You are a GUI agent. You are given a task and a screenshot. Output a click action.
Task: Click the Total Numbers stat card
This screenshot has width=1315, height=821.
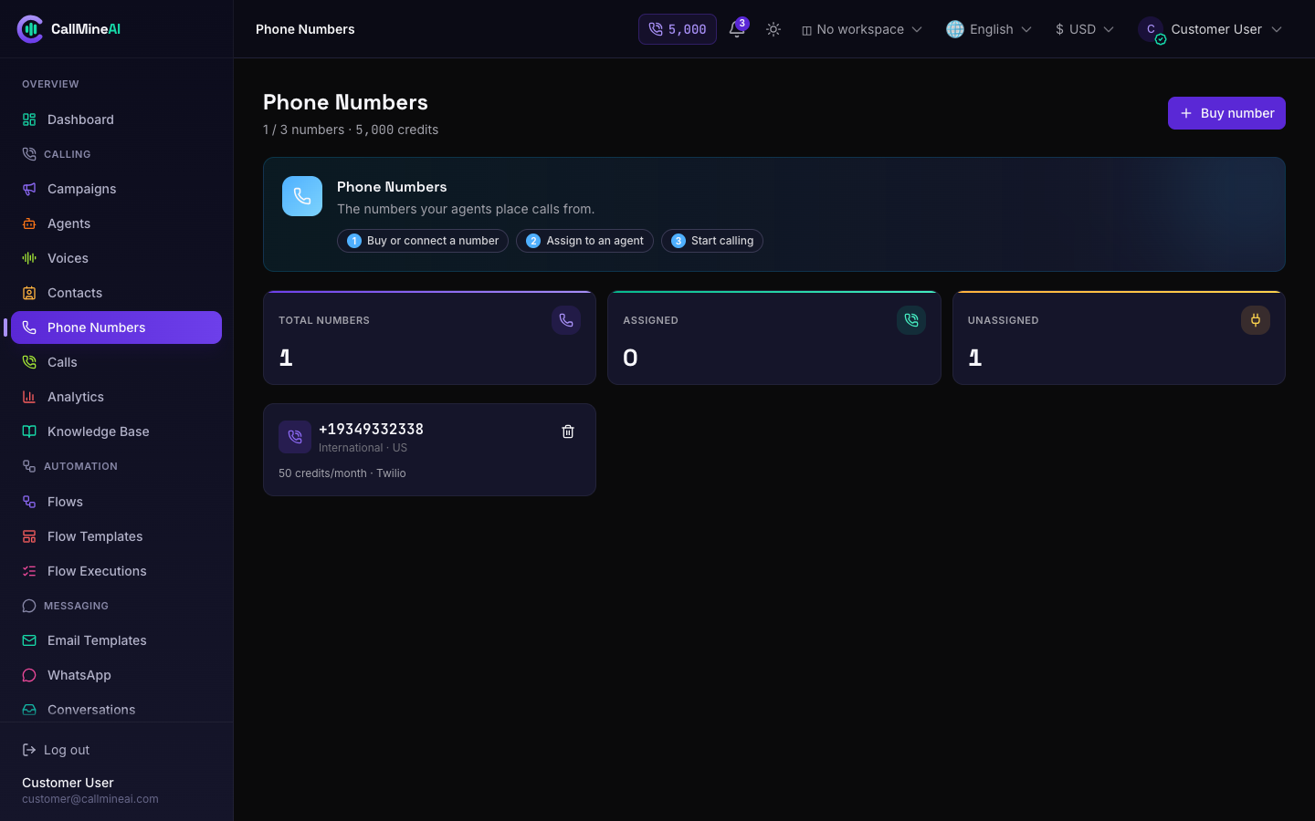click(429, 338)
